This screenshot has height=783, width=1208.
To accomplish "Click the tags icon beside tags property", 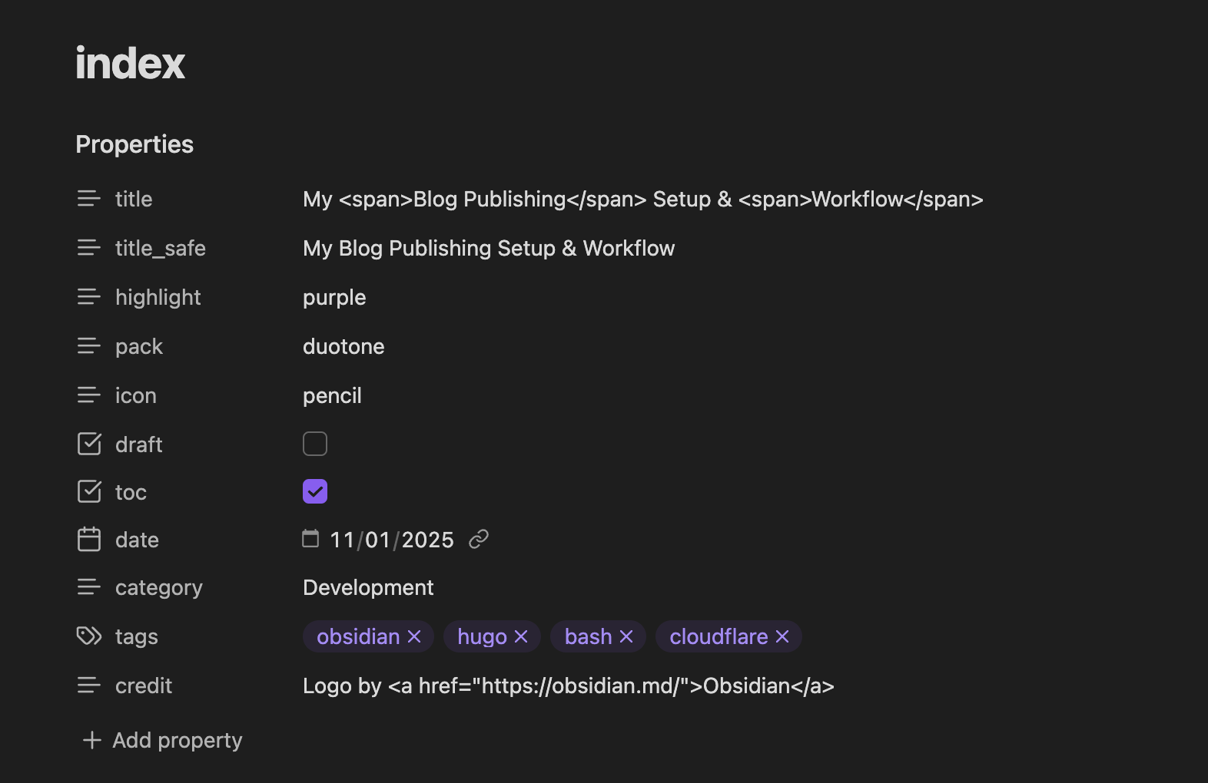I will (89, 636).
